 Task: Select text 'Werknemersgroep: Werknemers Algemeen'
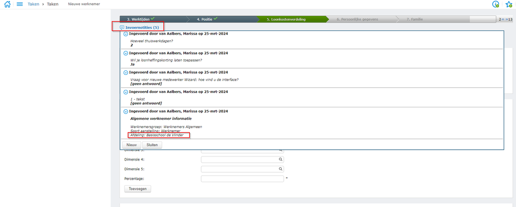166,126
